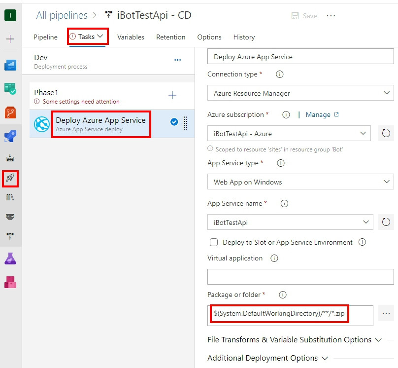Open Dev stage more options ellipsis
398x368 pixels.
[x=177, y=60]
